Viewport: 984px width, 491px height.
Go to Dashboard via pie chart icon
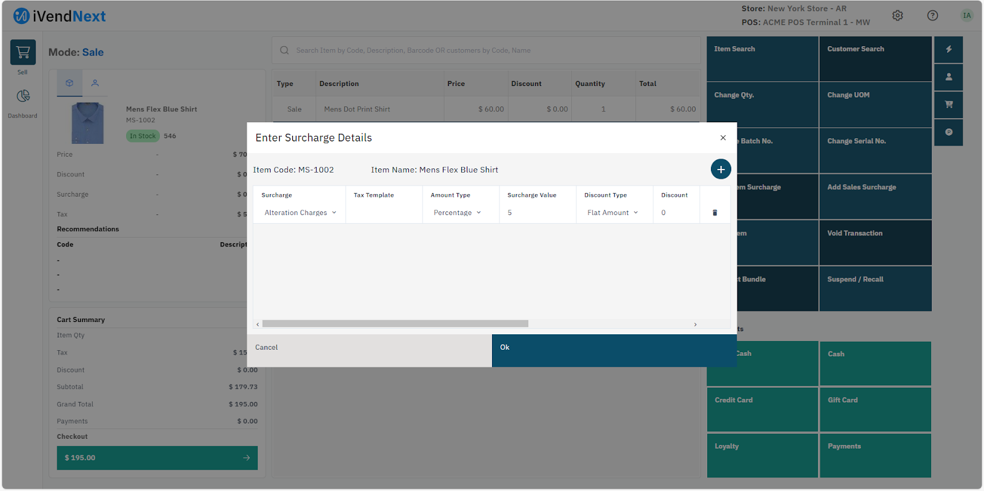tap(23, 96)
